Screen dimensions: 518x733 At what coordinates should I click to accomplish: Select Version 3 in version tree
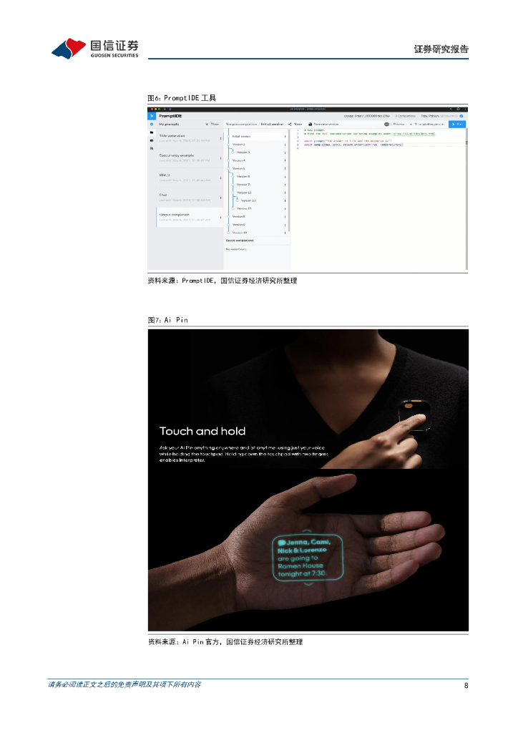click(243, 152)
